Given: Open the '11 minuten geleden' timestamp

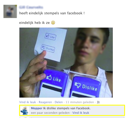Looking at the screenshot, I should pyautogui.click(x=80, y=102).
